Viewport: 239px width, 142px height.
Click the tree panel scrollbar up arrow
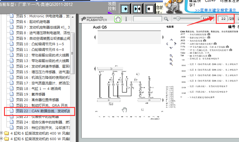pyautogui.click(x=73, y=17)
